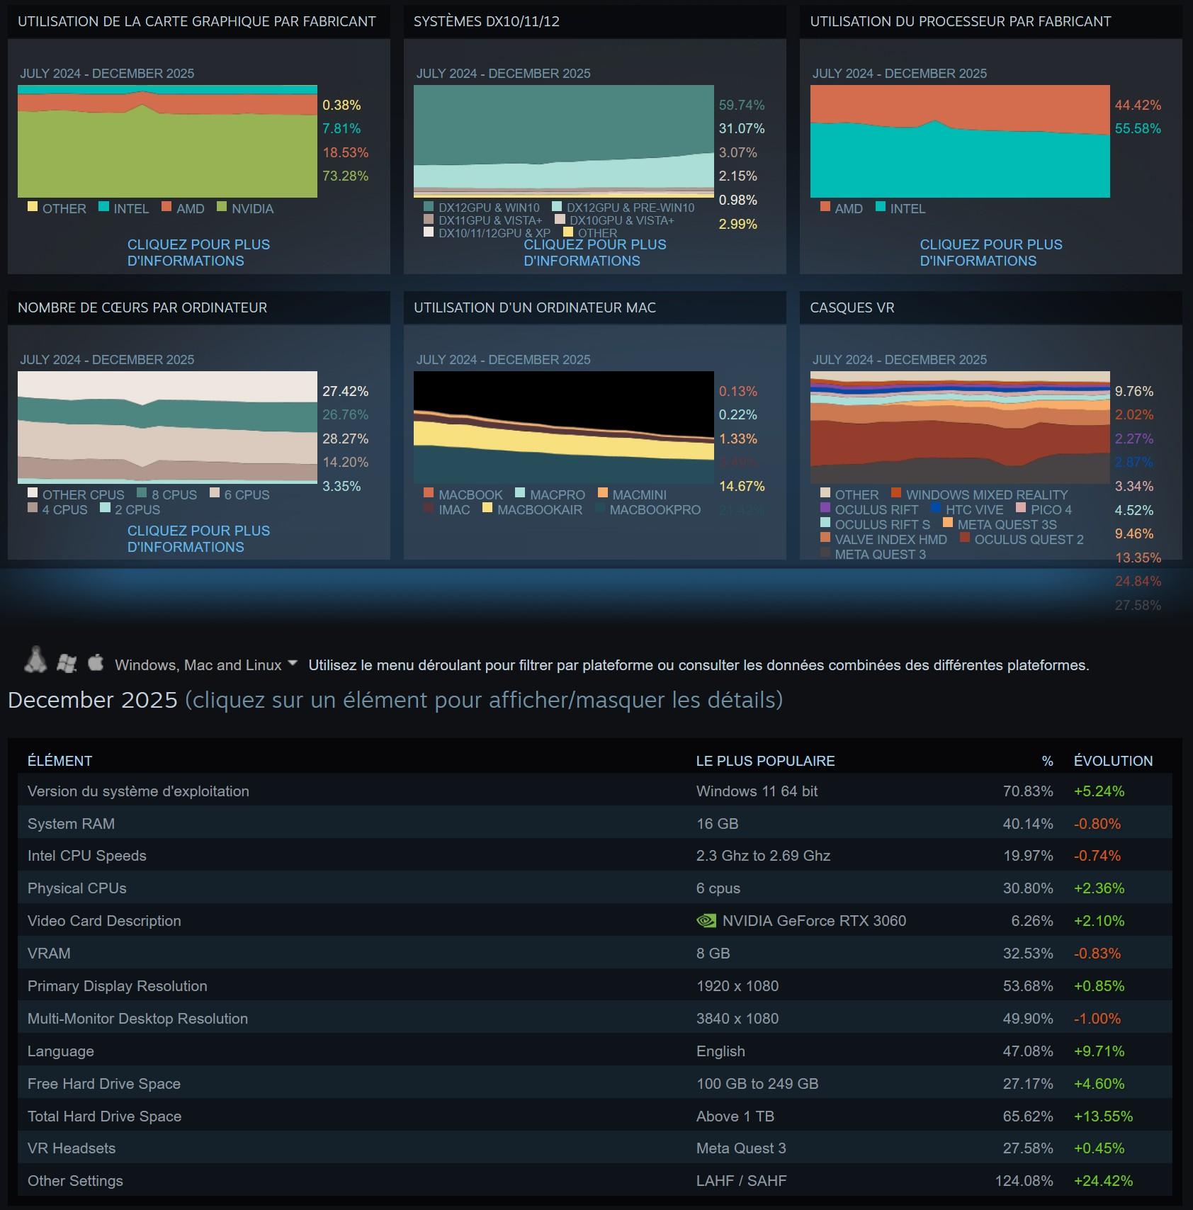This screenshot has width=1193, height=1210.
Task: Click the OCULUS RIFT legend marker
Action: 825,509
